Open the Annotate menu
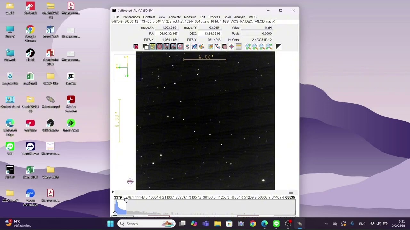Screen dimensions: 410x230 pyautogui.click(x=175, y=17)
